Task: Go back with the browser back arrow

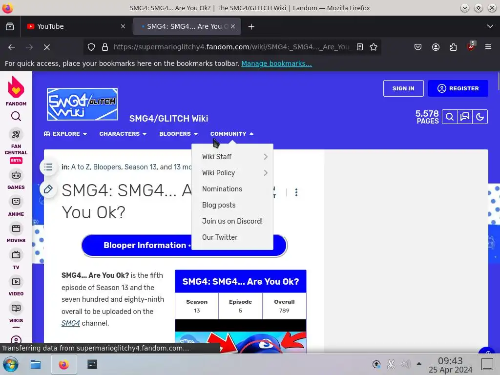Action: [x=12, y=47]
